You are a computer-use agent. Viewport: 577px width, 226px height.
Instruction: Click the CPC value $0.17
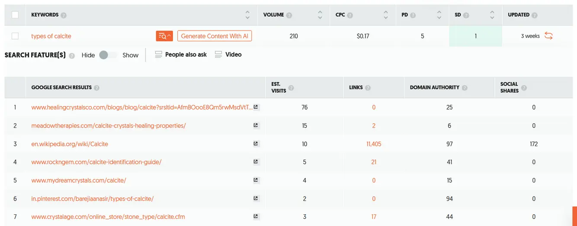tap(363, 36)
